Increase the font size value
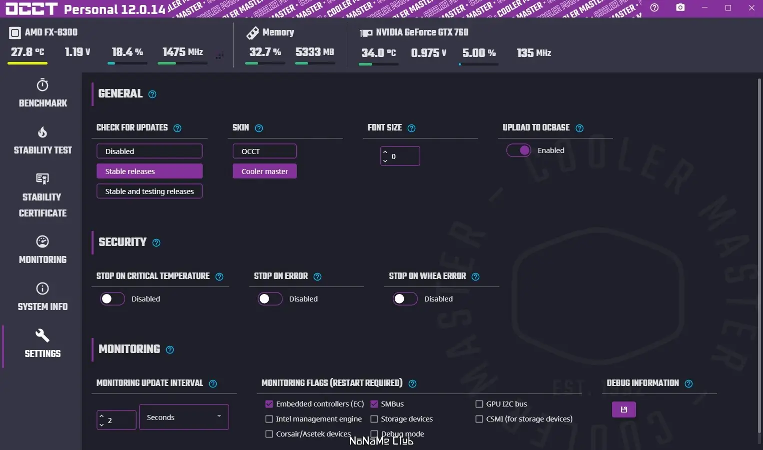 click(385, 151)
